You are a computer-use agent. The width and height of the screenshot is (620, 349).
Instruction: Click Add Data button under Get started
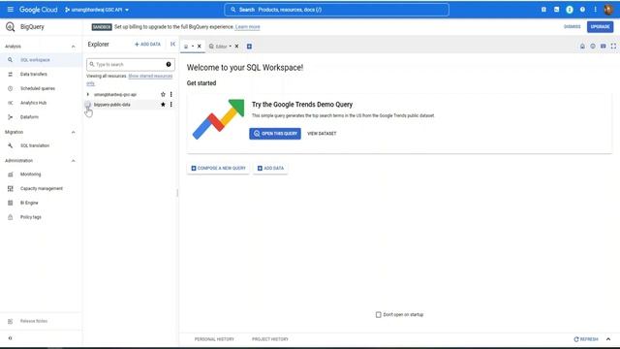point(271,168)
